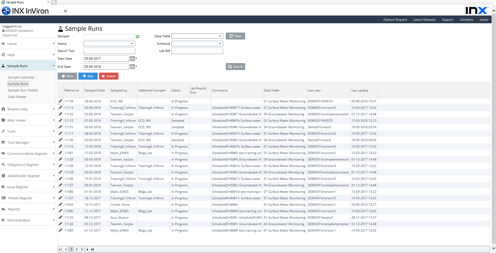The width and height of the screenshot is (496, 253).
Task: Clear filters with the Clear button
Action: pos(235,36)
